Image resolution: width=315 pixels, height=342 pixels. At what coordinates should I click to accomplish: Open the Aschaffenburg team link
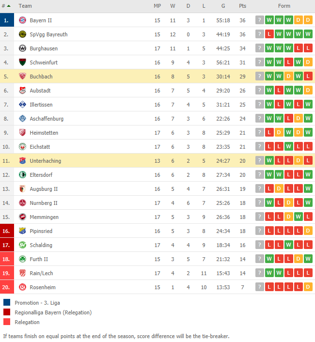click(47, 119)
